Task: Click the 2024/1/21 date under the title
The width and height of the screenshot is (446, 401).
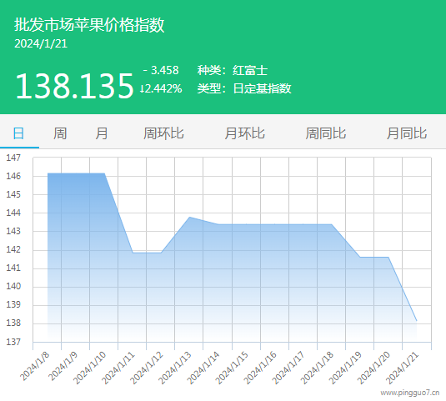Action: (x=41, y=44)
